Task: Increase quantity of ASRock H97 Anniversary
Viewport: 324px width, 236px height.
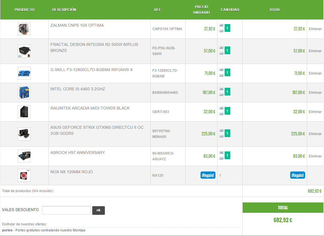Action: (x=221, y=153)
